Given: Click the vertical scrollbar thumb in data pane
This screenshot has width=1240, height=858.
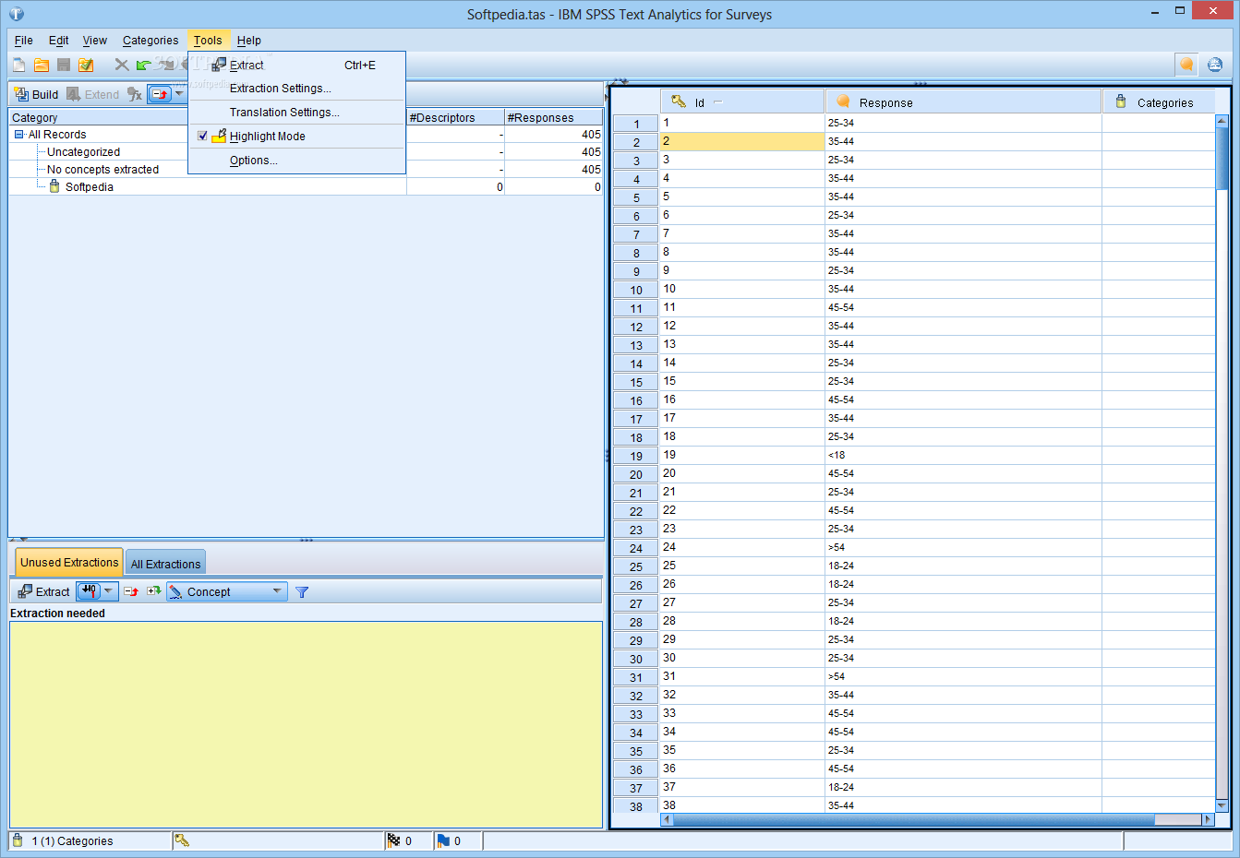Looking at the screenshot, I should [x=1222, y=158].
